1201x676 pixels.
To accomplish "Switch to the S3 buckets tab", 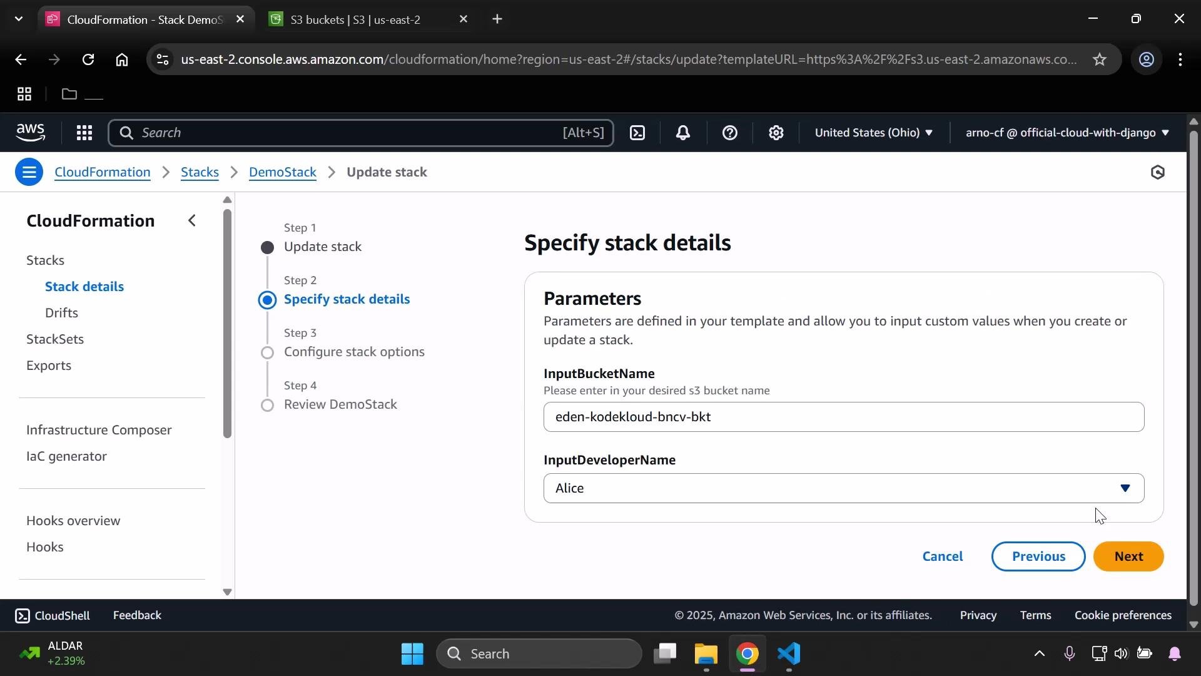I will click(368, 19).
